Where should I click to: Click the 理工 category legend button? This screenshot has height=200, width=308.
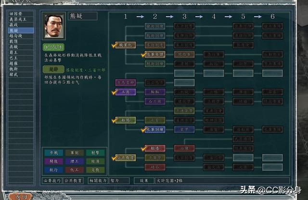(x=75, y=161)
